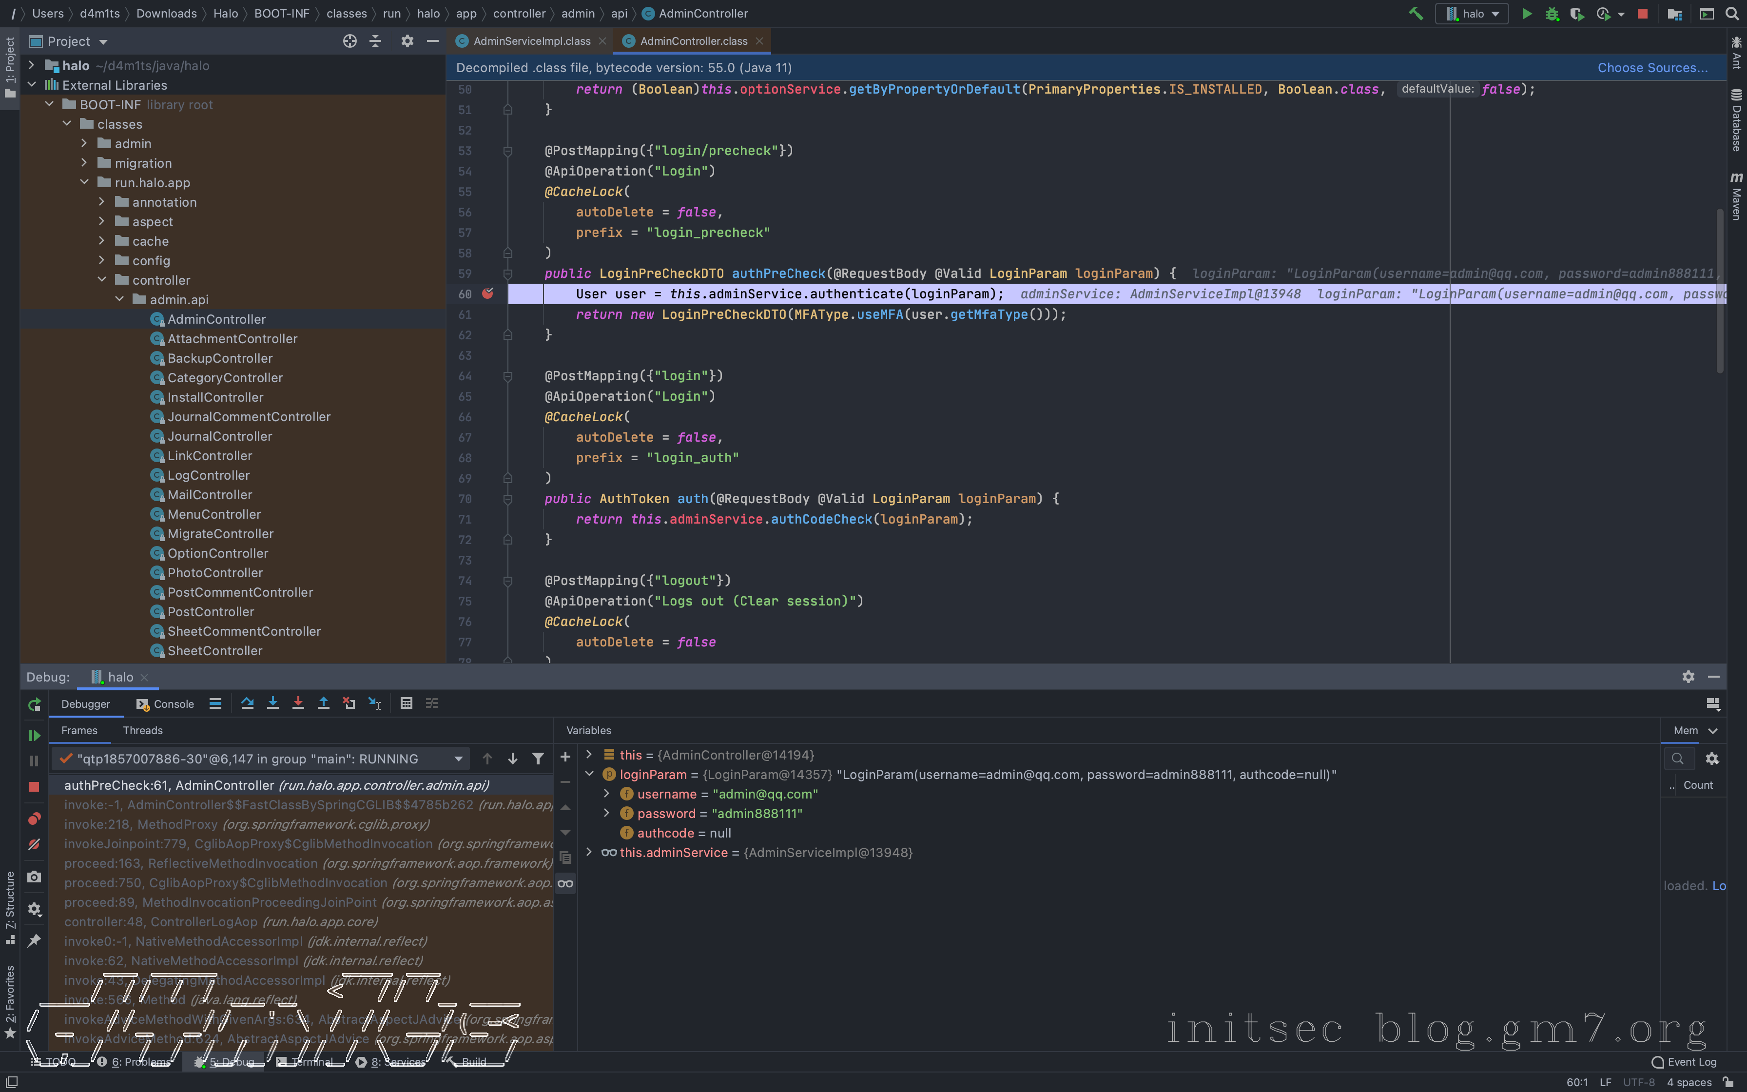Open Evaluate Expression calculator icon
The width and height of the screenshot is (1747, 1092).
[x=407, y=703]
